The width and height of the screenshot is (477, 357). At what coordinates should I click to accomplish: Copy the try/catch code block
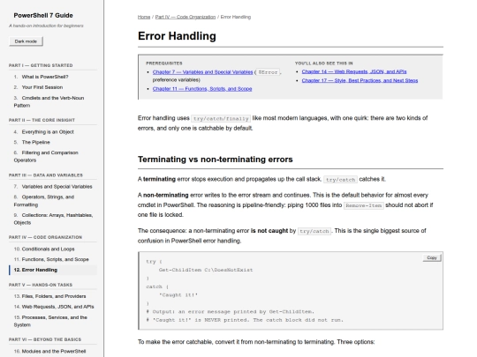click(432, 257)
